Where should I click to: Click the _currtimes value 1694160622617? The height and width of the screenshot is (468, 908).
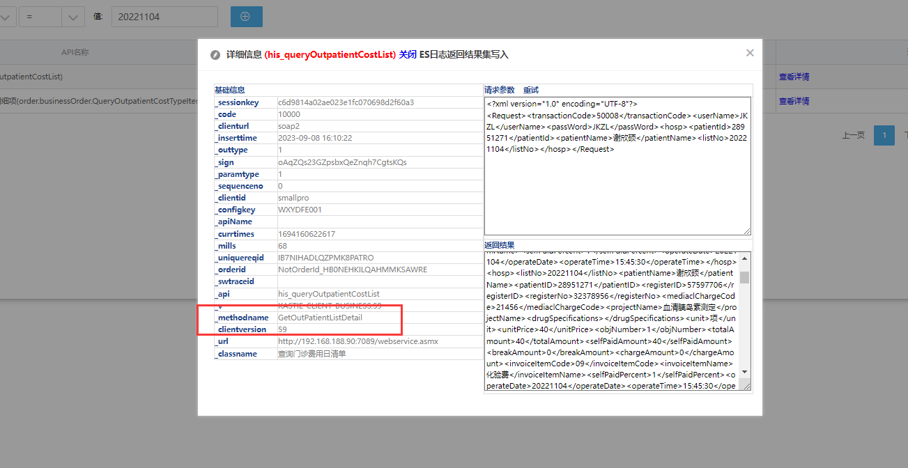[x=307, y=234]
